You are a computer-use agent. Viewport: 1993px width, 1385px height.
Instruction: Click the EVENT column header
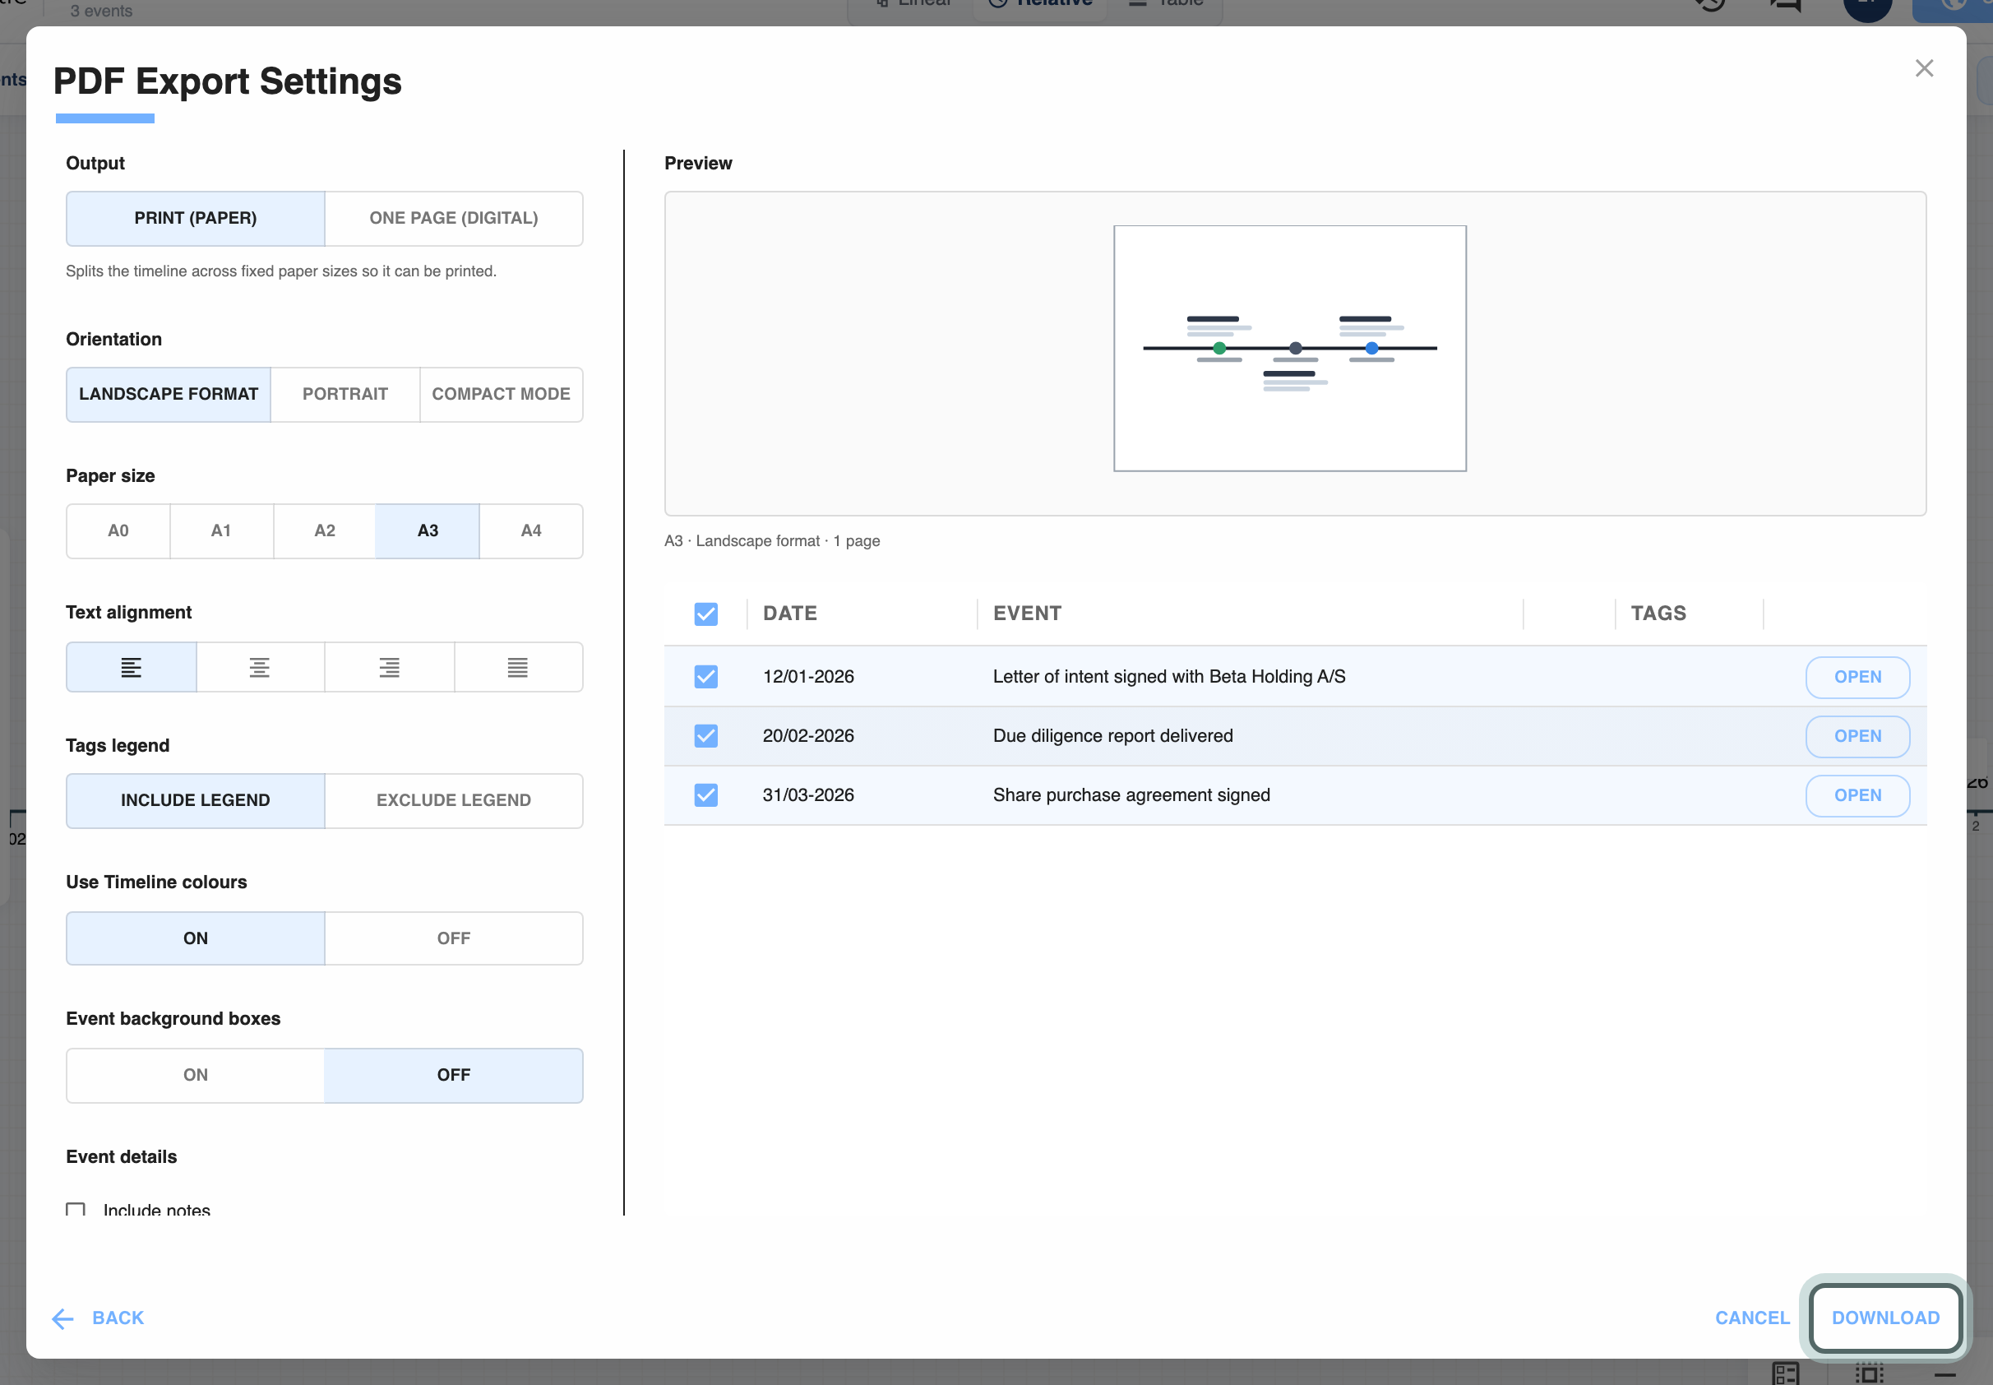(x=1027, y=614)
